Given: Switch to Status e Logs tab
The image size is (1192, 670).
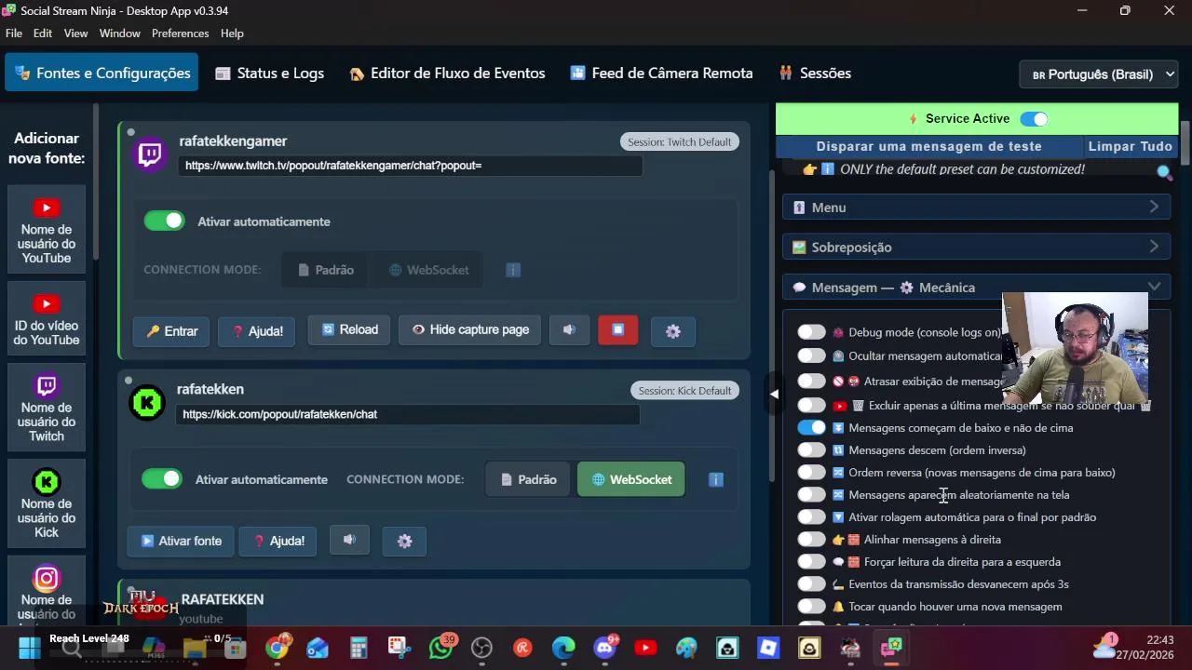Looking at the screenshot, I should point(270,74).
